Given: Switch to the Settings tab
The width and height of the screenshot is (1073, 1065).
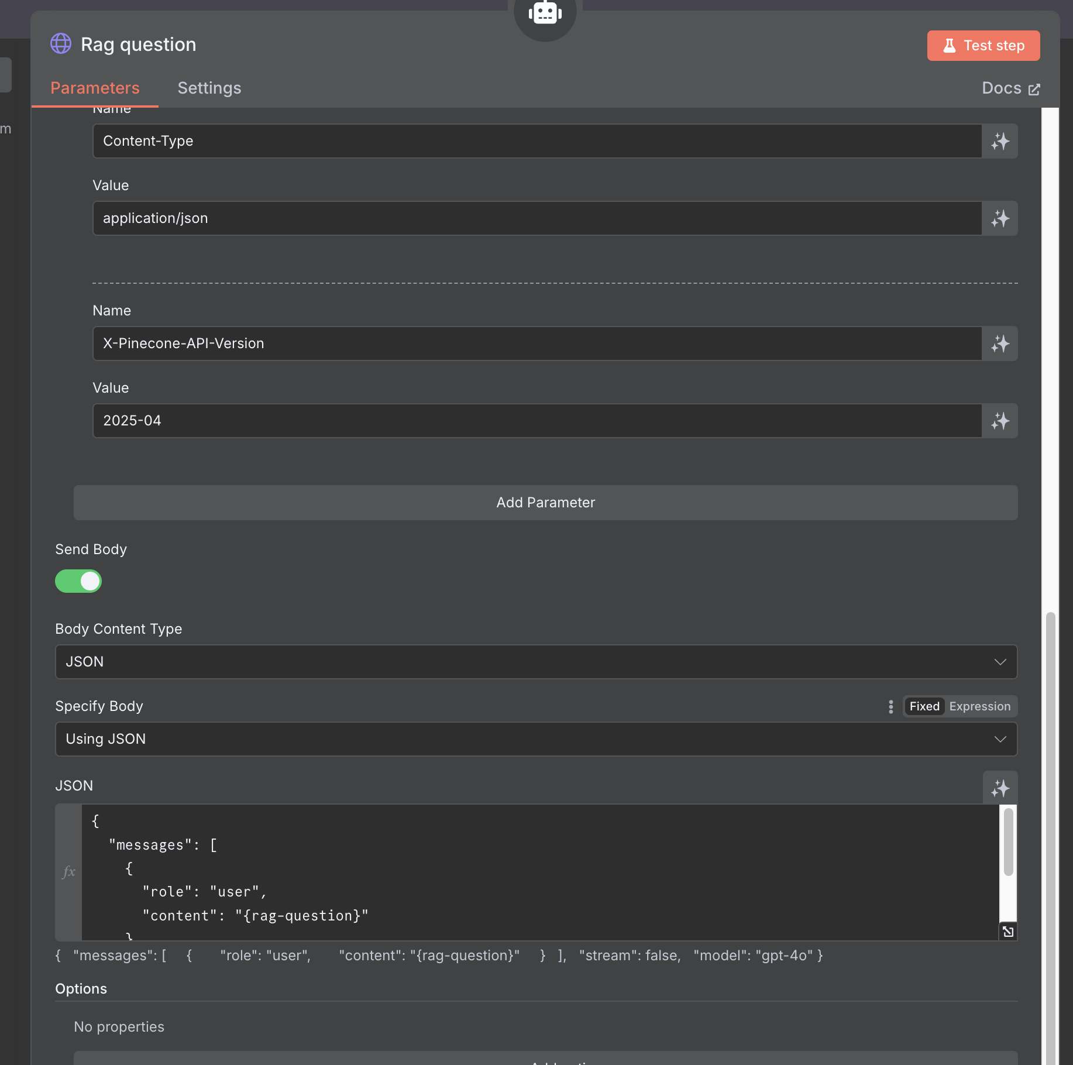Looking at the screenshot, I should [x=209, y=88].
